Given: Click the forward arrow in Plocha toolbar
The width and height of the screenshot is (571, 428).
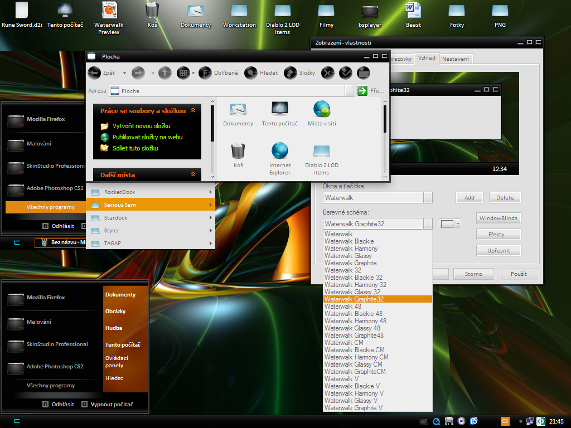Looking at the screenshot, I should tap(138, 73).
